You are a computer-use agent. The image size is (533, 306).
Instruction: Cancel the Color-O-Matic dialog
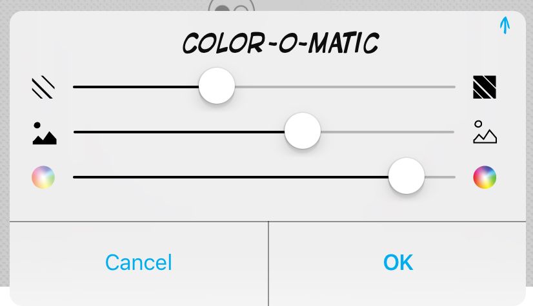point(139,262)
